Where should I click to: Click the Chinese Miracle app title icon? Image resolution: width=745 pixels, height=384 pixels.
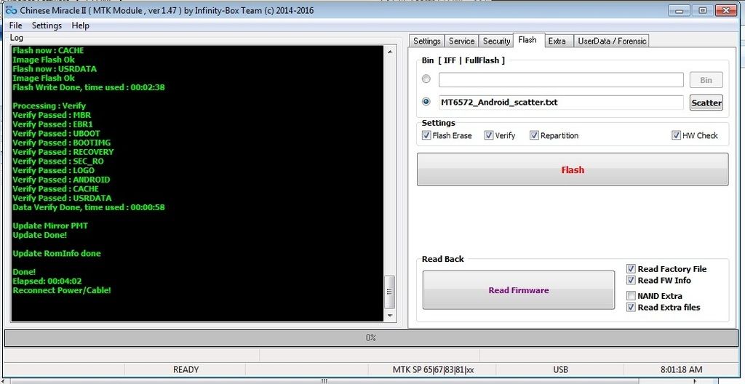10,10
